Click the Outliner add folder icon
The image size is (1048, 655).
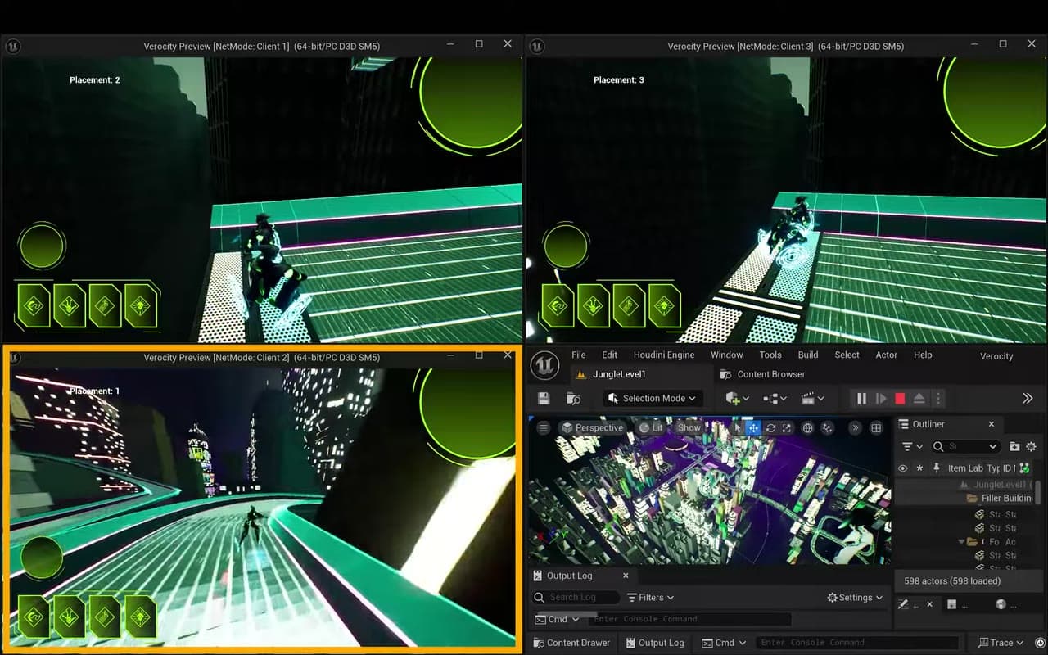[x=1014, y=446]
